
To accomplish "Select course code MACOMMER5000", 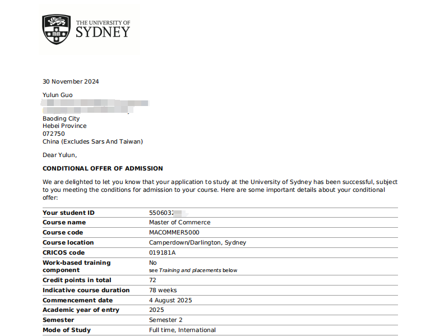I will click(x=174, y=232).
